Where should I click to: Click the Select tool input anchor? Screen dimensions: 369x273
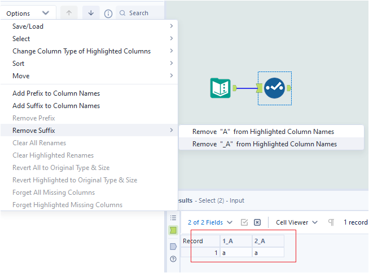click(260, 88)
